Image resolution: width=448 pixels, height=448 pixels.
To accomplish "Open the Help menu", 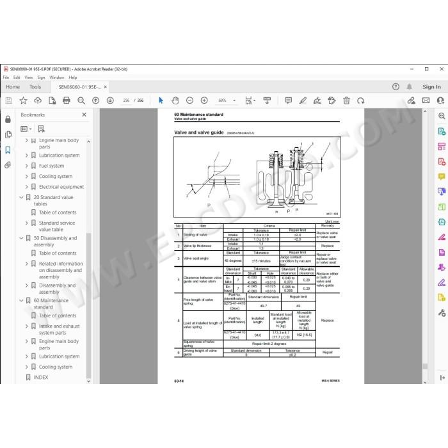I will 72,77.
